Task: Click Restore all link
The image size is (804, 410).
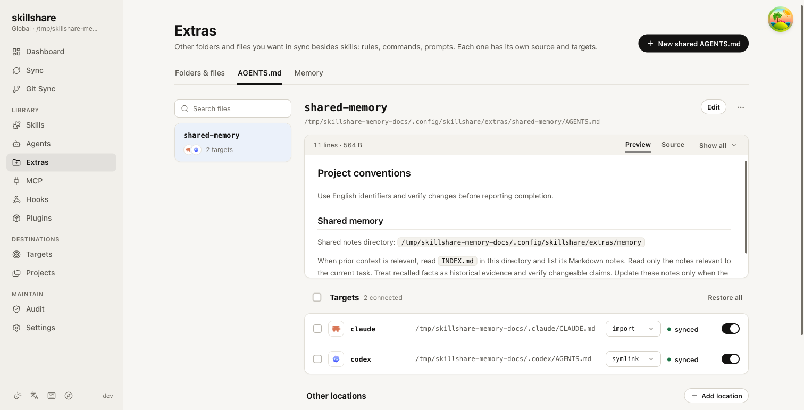Action: pyautogui.click(x=725, y=298)
